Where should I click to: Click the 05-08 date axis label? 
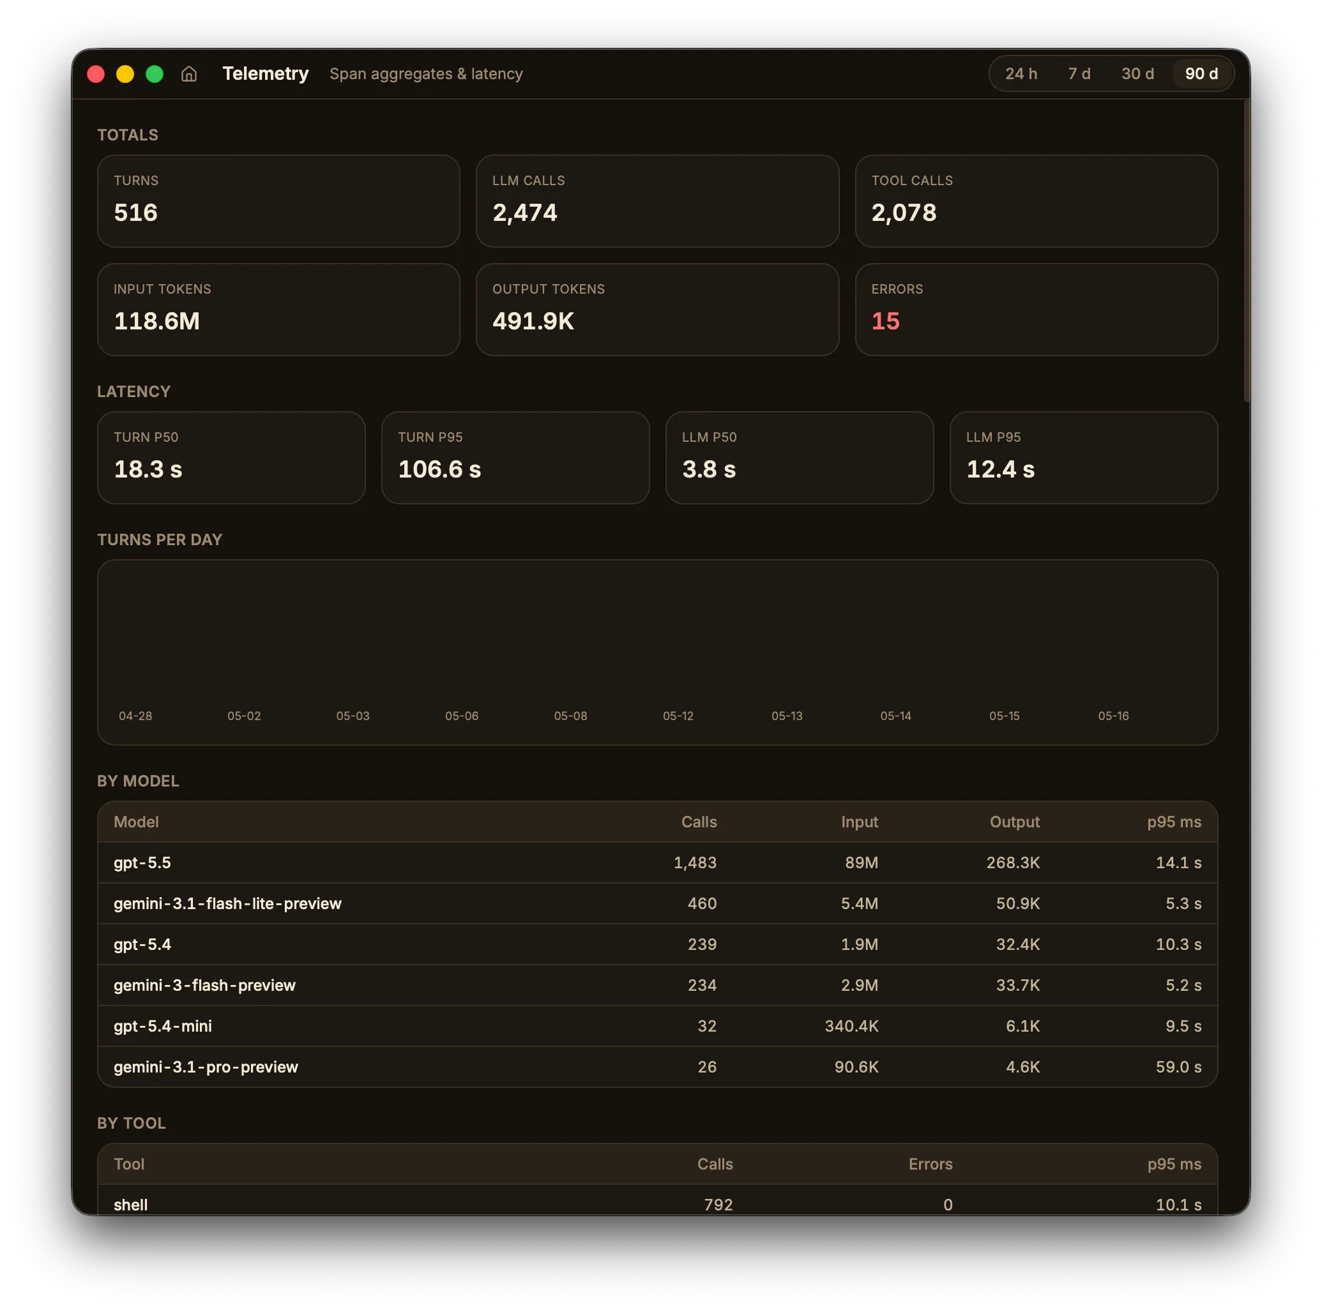(x=571, y=716)
